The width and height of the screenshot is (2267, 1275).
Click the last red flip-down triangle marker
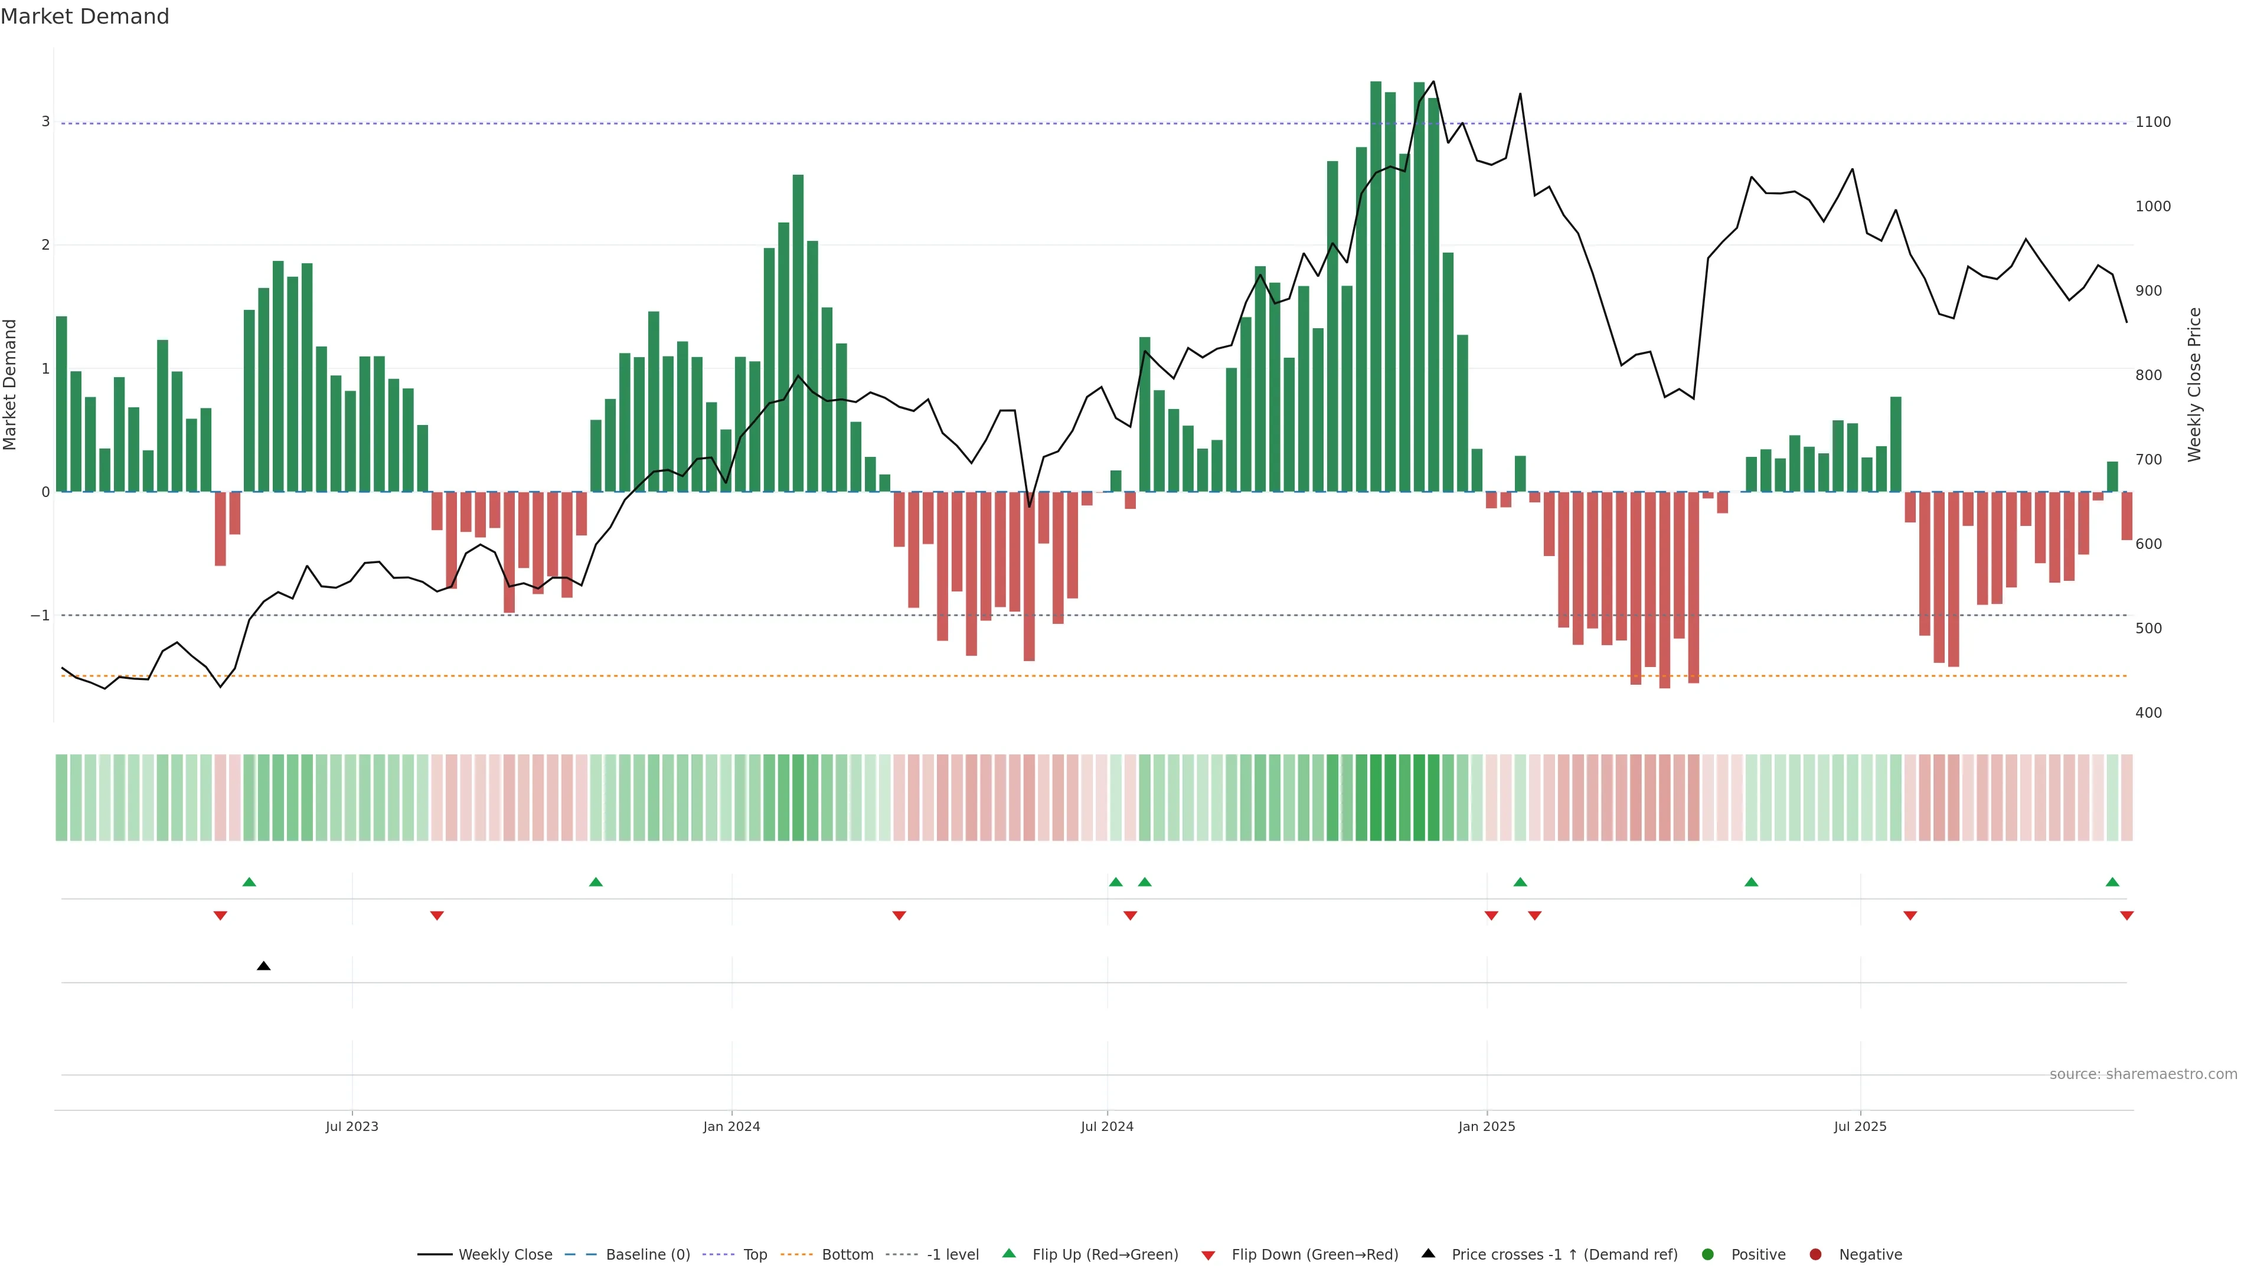(2126, 916)
